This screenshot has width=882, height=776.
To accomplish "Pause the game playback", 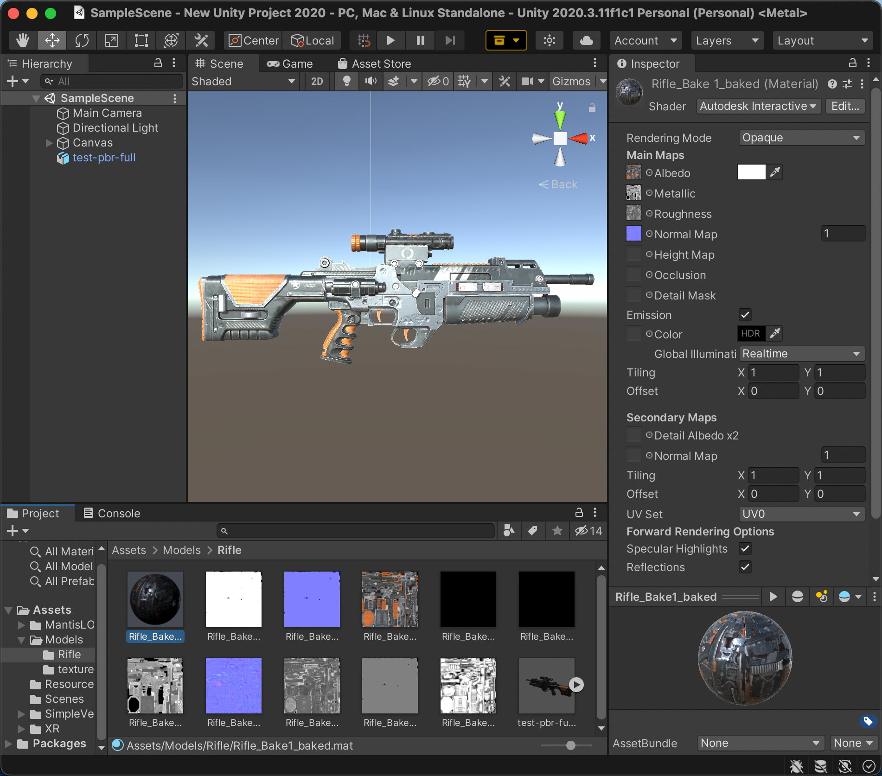I will [420, 40].
